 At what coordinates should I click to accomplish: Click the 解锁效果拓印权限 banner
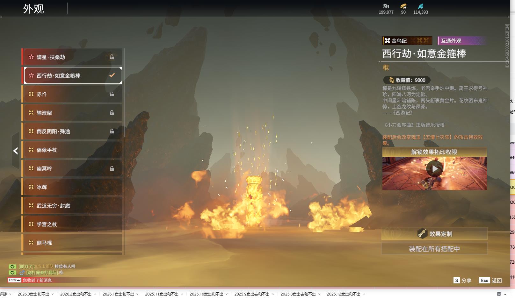[x=434, y=152]
